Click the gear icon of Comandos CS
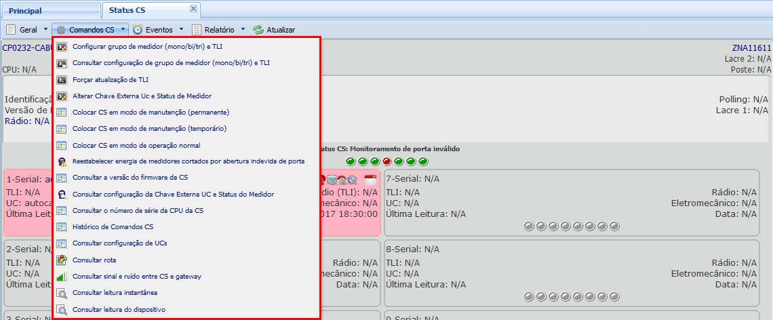Screen dimensions: 773x320 (x=61, y=30)
